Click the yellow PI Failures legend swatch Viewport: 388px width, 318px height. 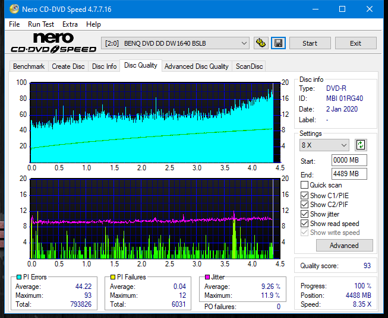pos(112,277)
